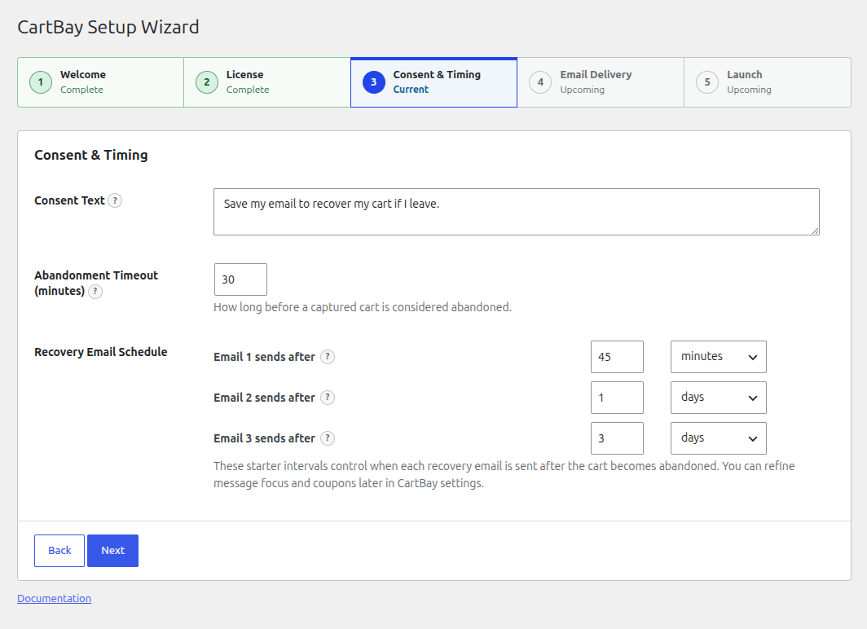Click the step 3 number circle for Consent & Timing
This screenshot has height=629, width=867.
pyautogui.click(x=374, y=82)
